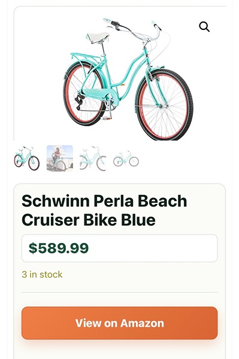Viewport: 239px width, 359px height.
Task: Select the third thumbnail with cropped side view
Action: point(93,158)
